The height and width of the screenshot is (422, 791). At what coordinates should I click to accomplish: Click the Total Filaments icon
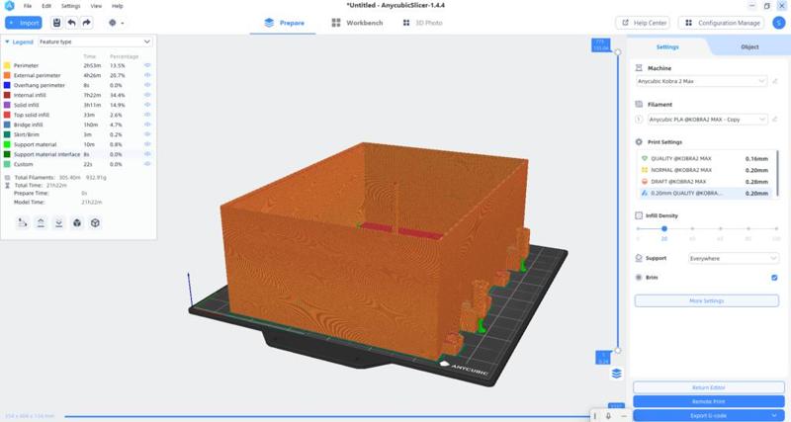(7, 178)
